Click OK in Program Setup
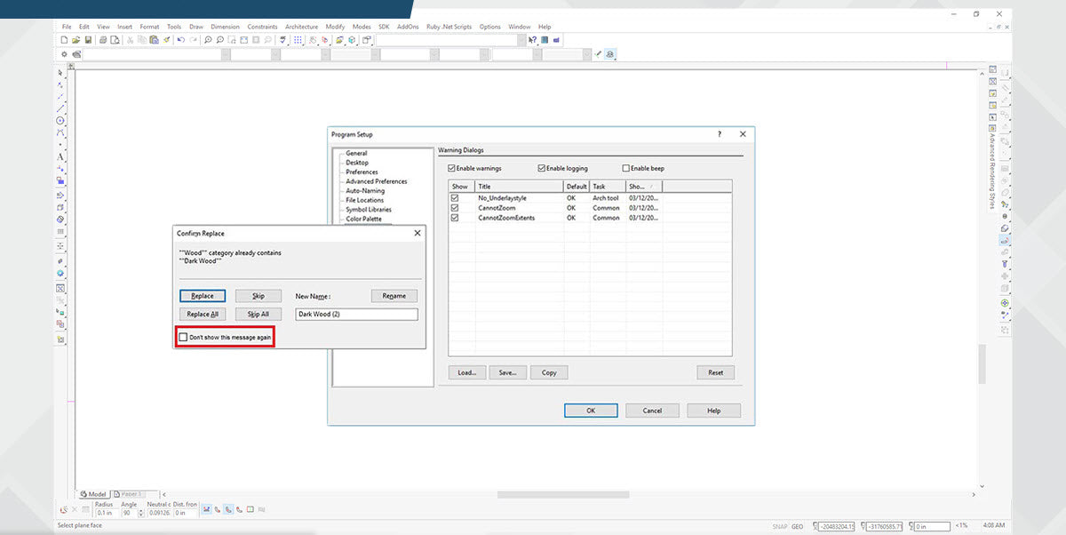This screenshot has width=1066, height=535. 591,411
